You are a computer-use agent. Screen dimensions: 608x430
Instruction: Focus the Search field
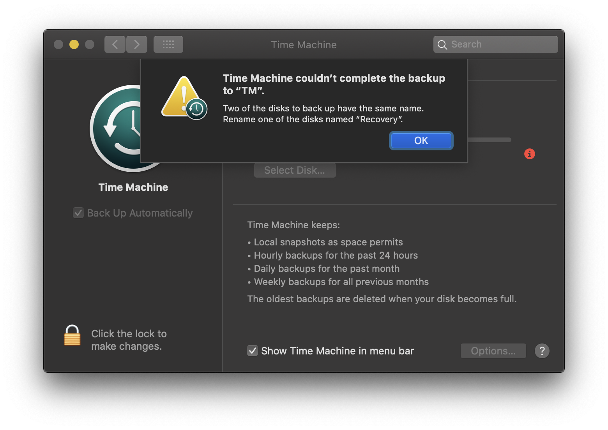(x=495, y=44)
